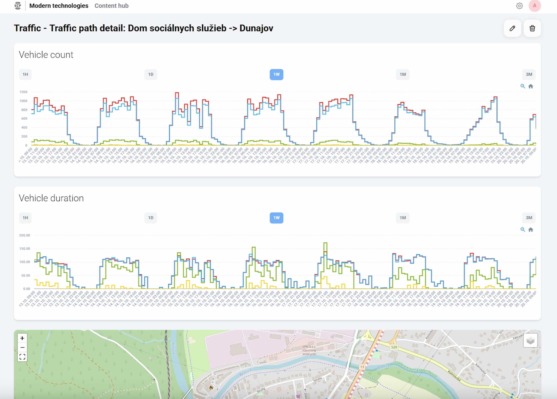Activate zoom-in magnifier on Vehicle duration chart

tap(523, 229)
